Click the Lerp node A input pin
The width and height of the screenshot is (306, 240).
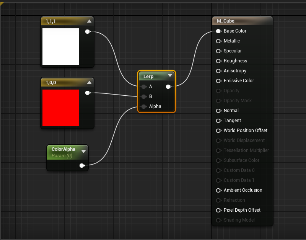144,87
